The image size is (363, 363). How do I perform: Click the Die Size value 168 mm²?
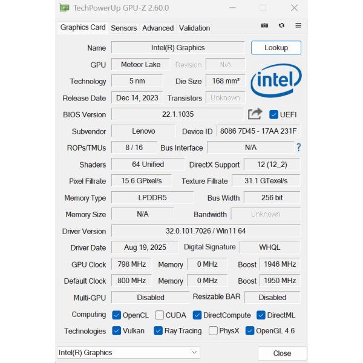(226, 81)
